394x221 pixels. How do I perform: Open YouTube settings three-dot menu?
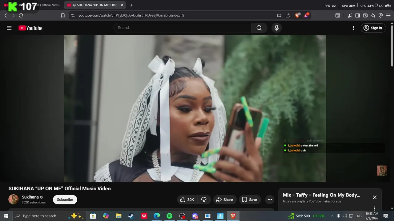(353, 28)
